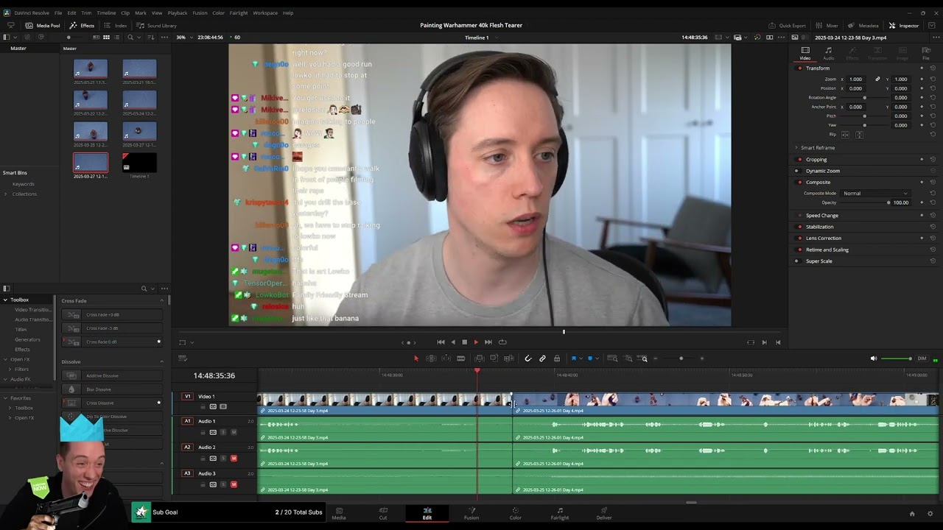The width and height of the screenshot is (943, 530).
Task: Click Opacity keyframe diamond icon
Action: 922,202
